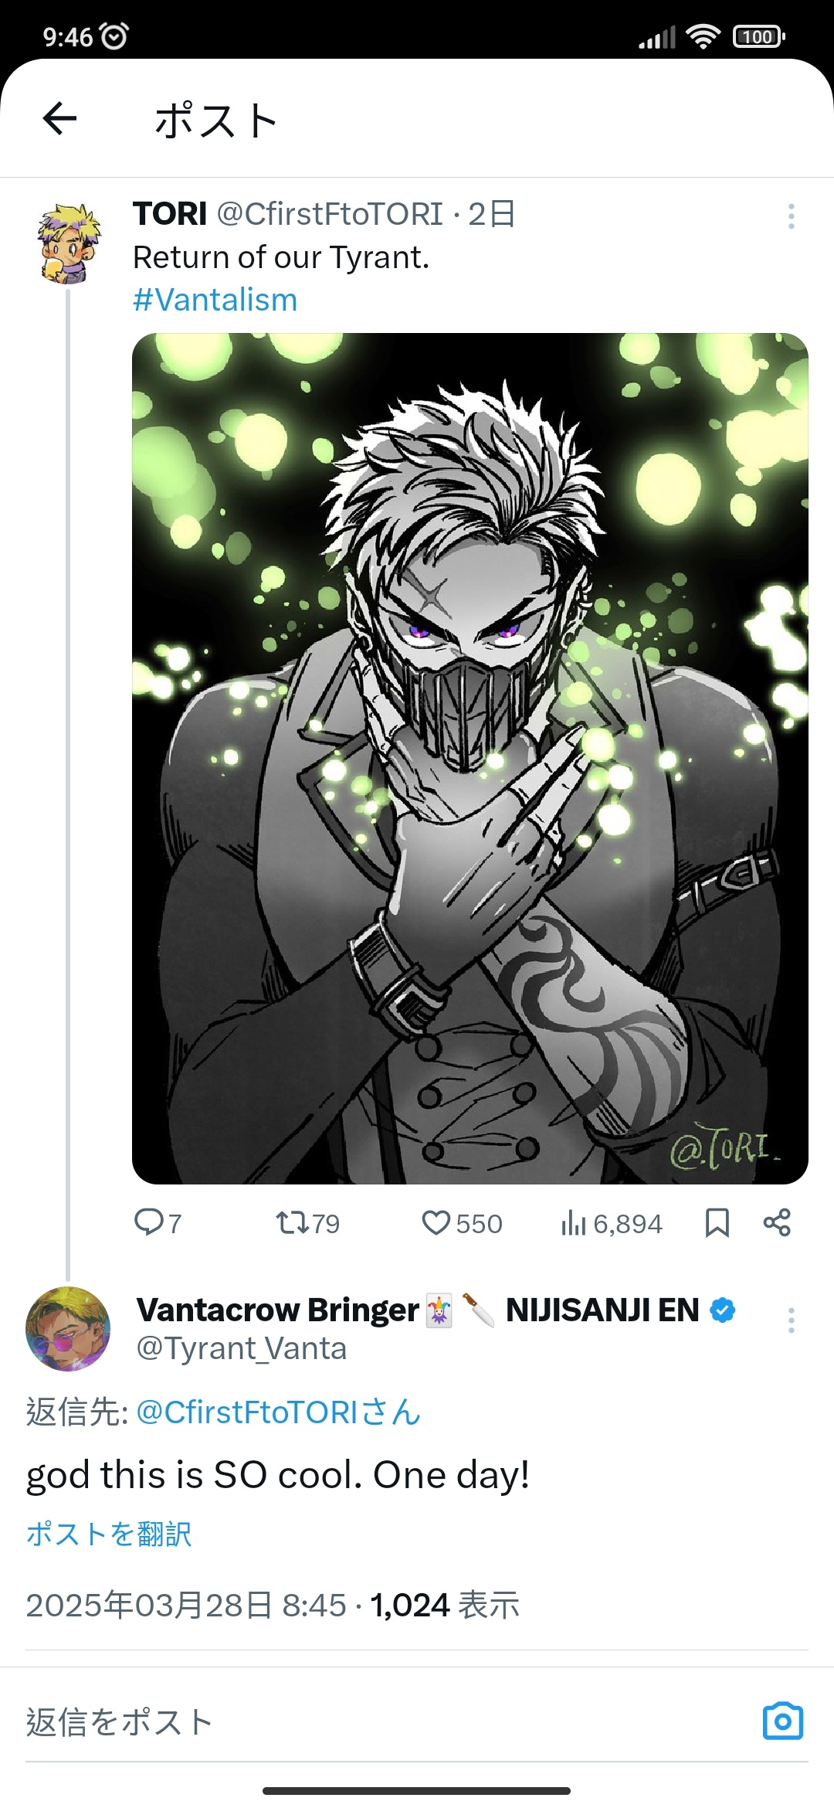Viewport: 834px width, 1808px height.
Task: Open Vantacrow Bringer's profile picture
Action: click(x=68, y=1329)
